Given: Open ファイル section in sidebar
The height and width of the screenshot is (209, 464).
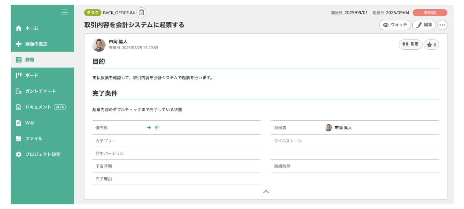Looking at the screenshot, I should [42, 139].
